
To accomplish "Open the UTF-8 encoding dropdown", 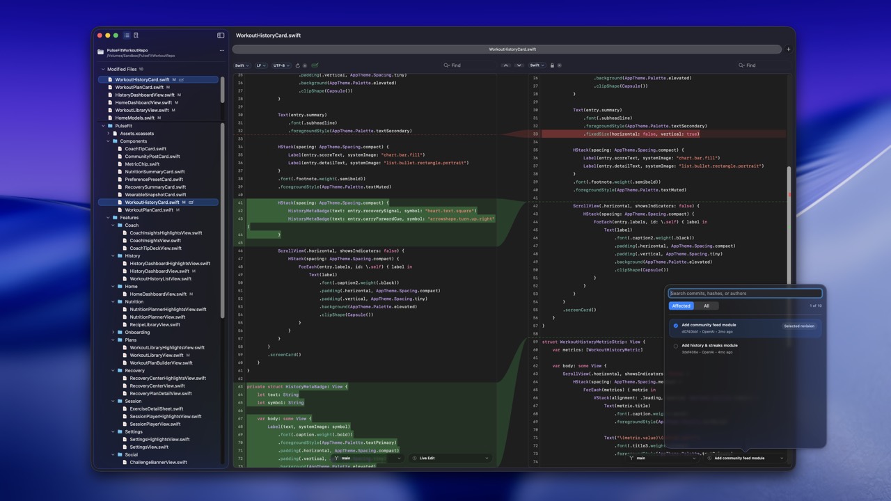I will click(x=281, y=65).
